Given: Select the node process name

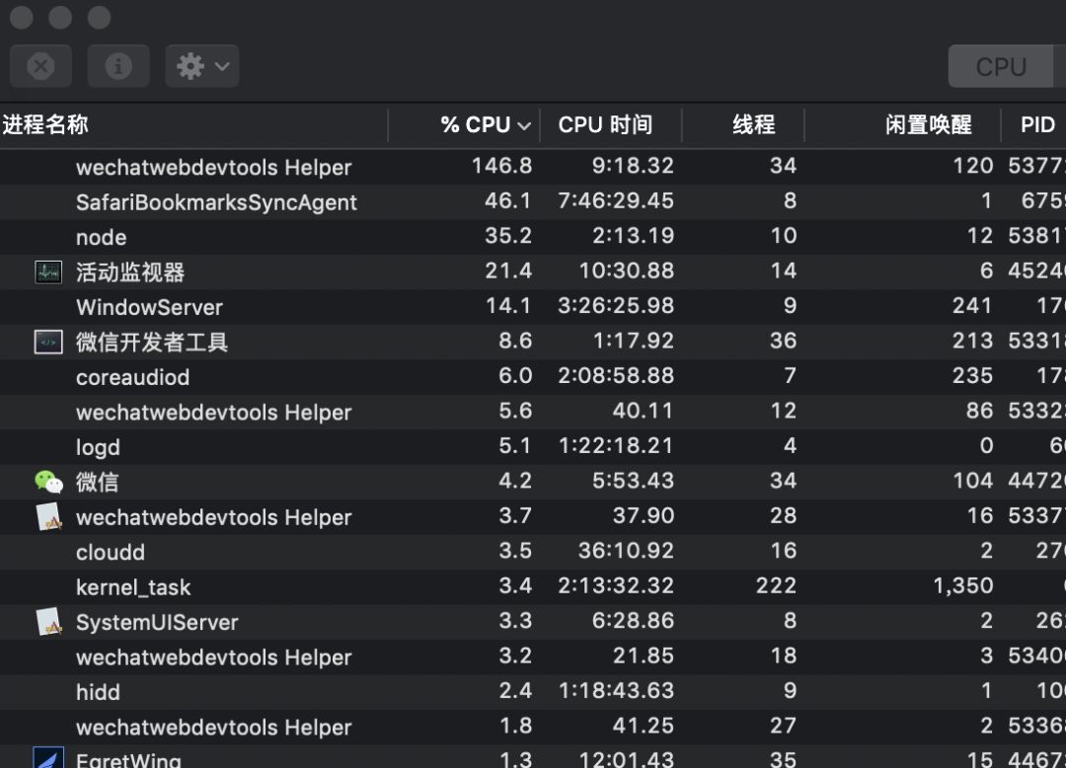Looking at the screenshot, I should [x=102, y=237].
